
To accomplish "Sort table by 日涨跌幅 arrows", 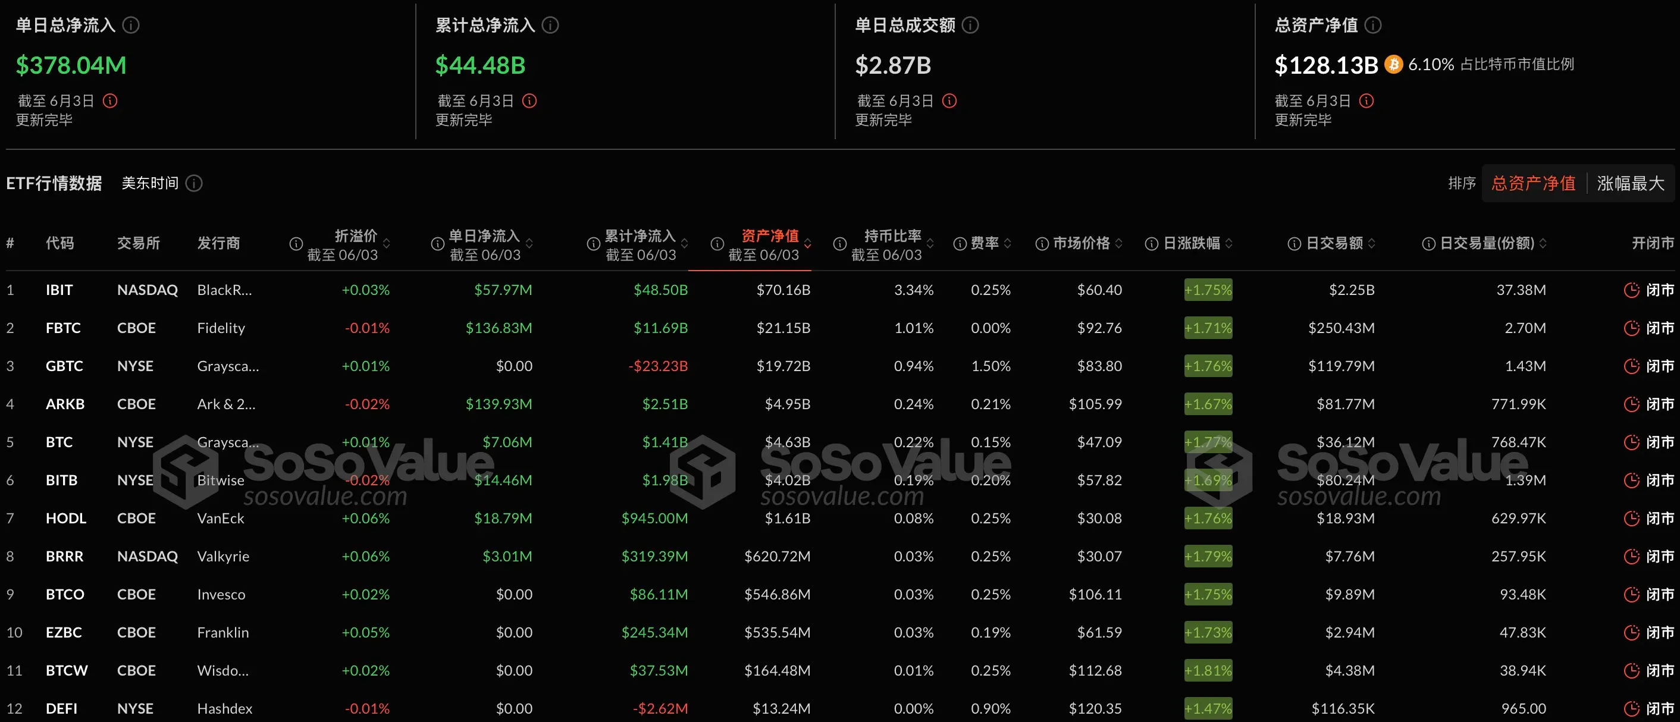I will (x=1229, y=244).
